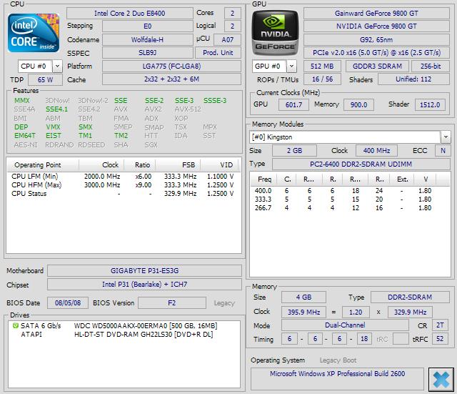Click the DDR2-SDRAM memory type field
Viewport: 457px width, 394px height.
tap(410, 297)
